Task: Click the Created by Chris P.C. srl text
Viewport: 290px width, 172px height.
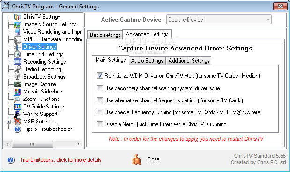Action: coord(258,162)
